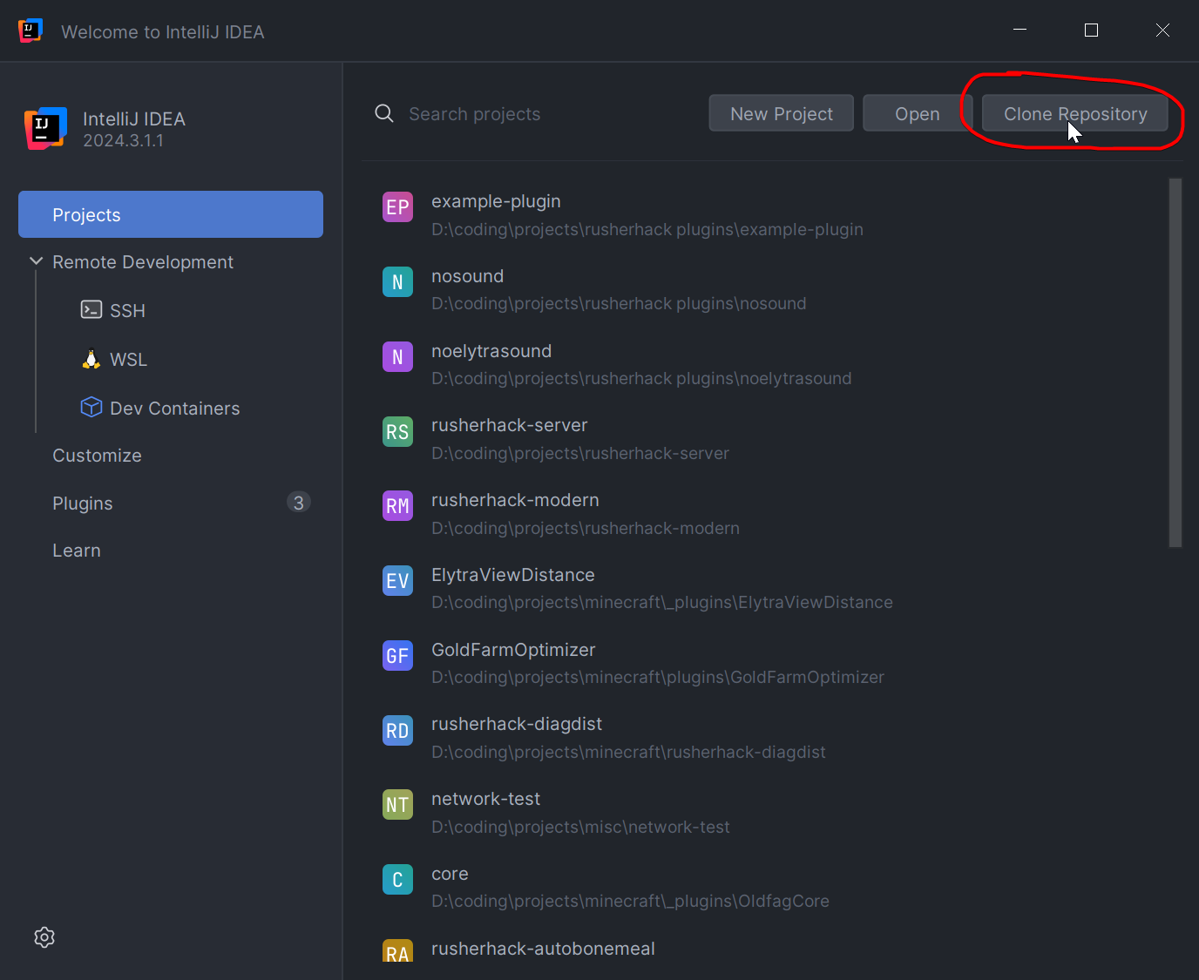This screenshot has height=980, width=1199.
Task: Click the project list scrollbar
Action: pos(1175,362)
